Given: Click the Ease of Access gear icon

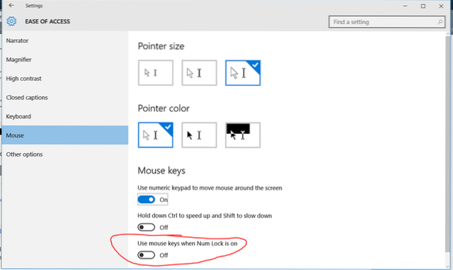Looking at the screenshot, I should click(x=11, y=21).
